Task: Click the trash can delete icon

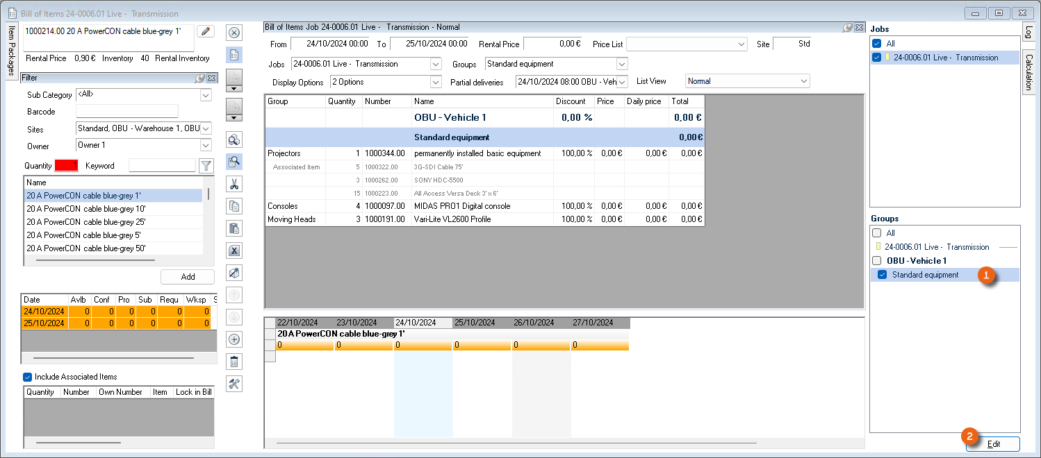Action: coord(234,362)
